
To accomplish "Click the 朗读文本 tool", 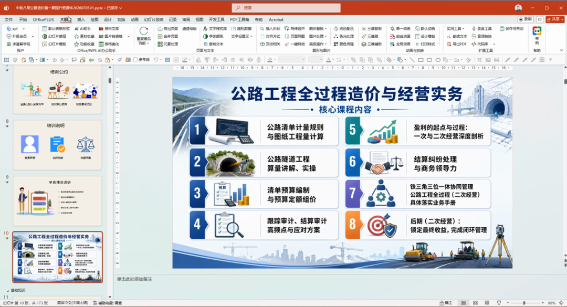I will click(x=457, y=37).
